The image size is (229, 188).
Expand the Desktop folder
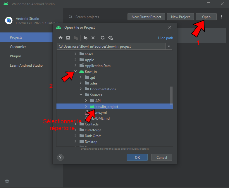point(75,142)
